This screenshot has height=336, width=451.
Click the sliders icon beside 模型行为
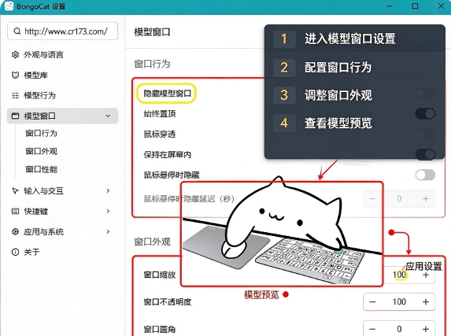coord(15,95)
